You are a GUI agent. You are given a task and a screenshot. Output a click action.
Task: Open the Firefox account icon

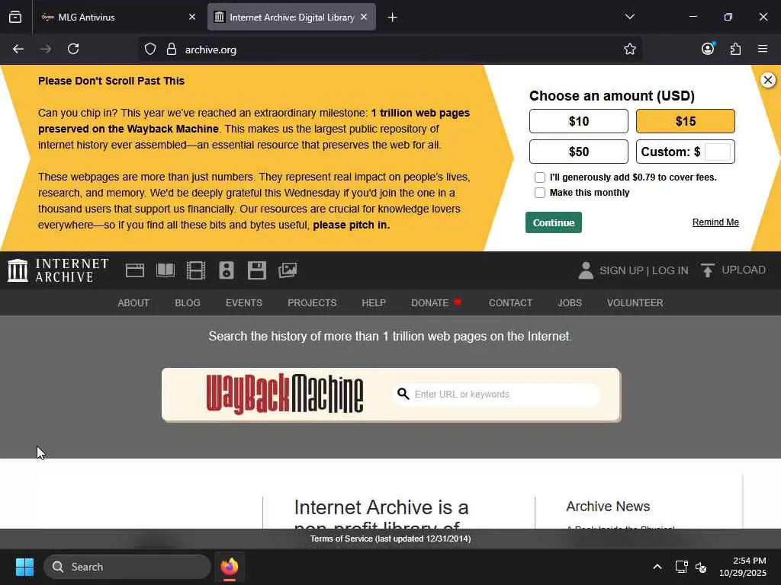708,48
